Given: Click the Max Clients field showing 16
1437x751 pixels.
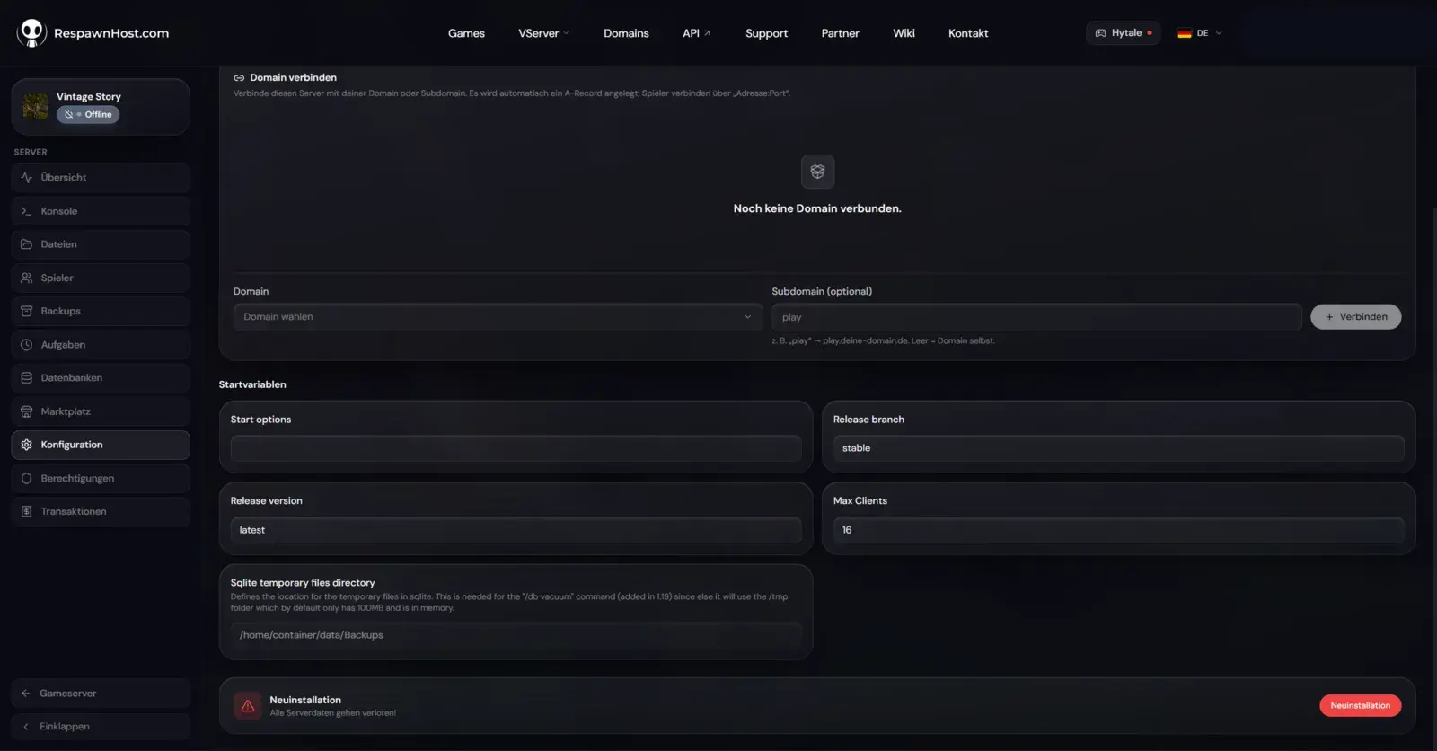Looking at the screenshot, I should 1118,530.
